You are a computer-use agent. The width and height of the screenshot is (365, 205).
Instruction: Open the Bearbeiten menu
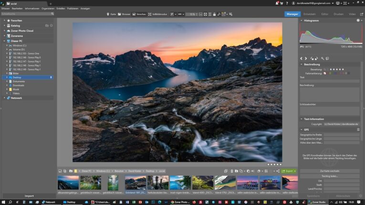pos(17,9)
